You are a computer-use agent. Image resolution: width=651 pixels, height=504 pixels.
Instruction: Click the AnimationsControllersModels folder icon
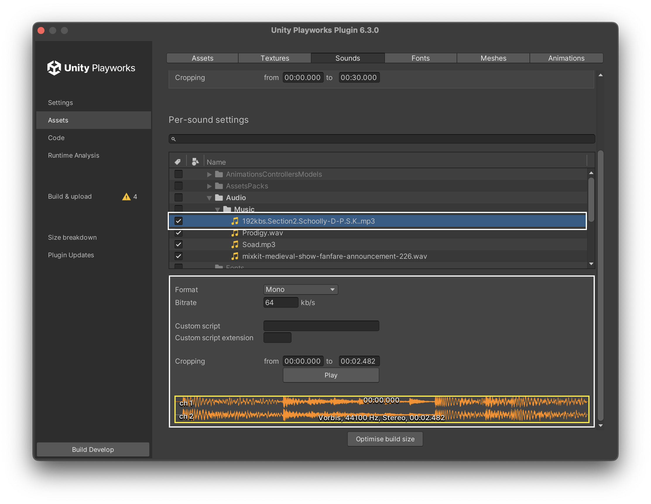point(219,174)
